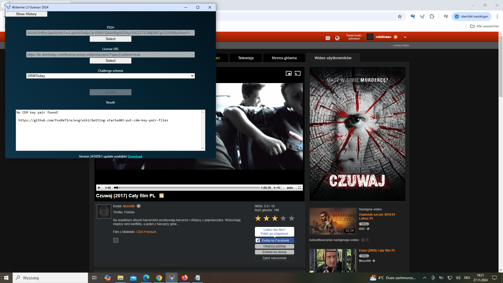Click the License URL input field

110,55
